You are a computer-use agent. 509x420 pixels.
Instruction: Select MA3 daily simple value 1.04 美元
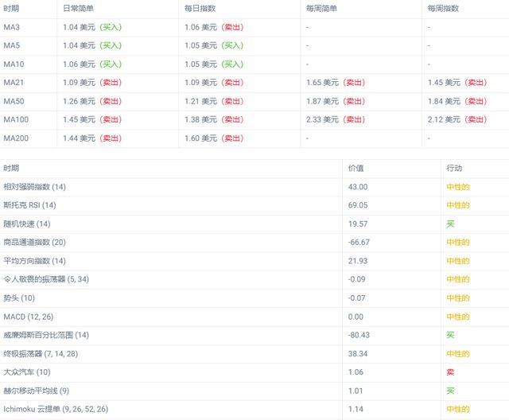(80, 27)
